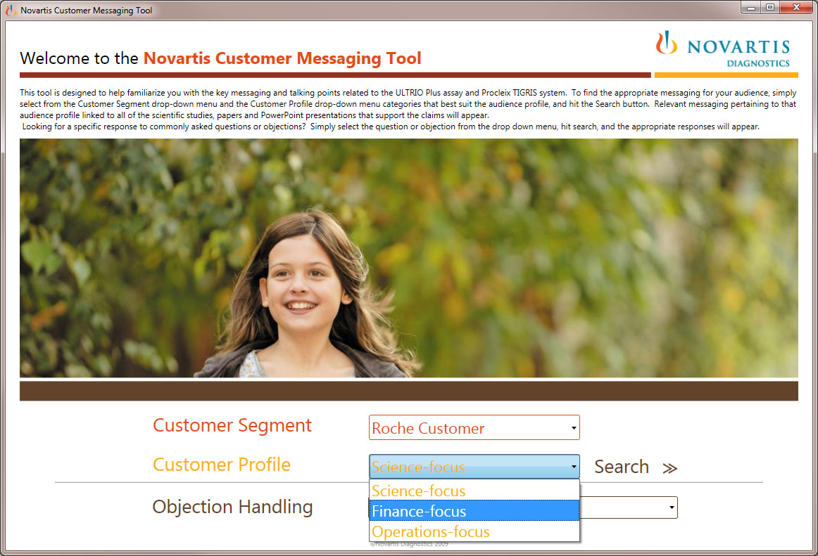Close the Novartis Customer Messaging Tool window
Viewport: 818px width, 556px height.
point(796,8)
